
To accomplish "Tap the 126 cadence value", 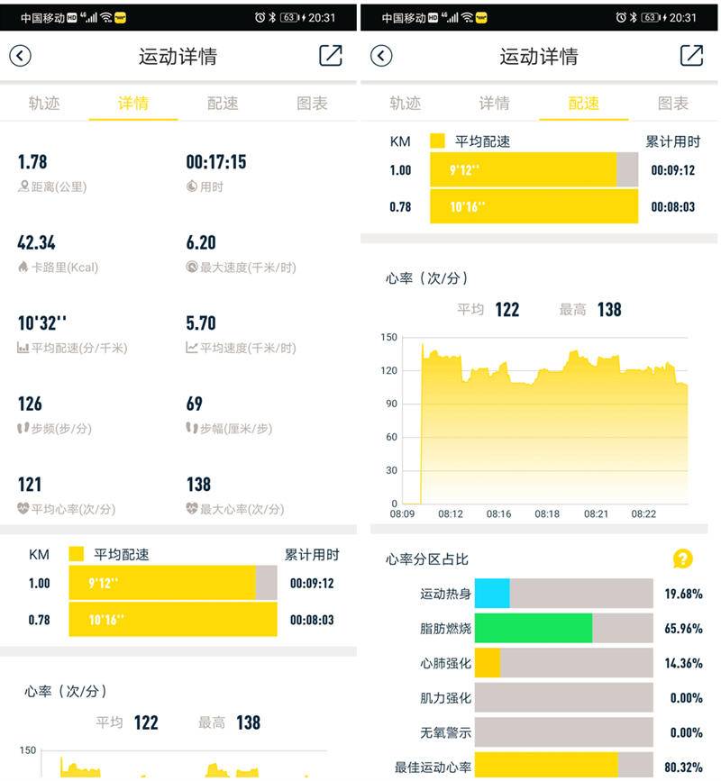I will pyautogui.click(x=30, y=404).
